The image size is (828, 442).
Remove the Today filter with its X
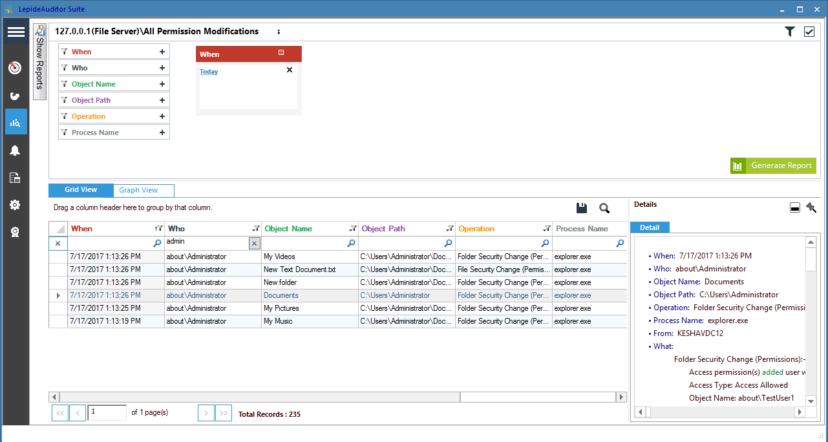coord(290,70)
